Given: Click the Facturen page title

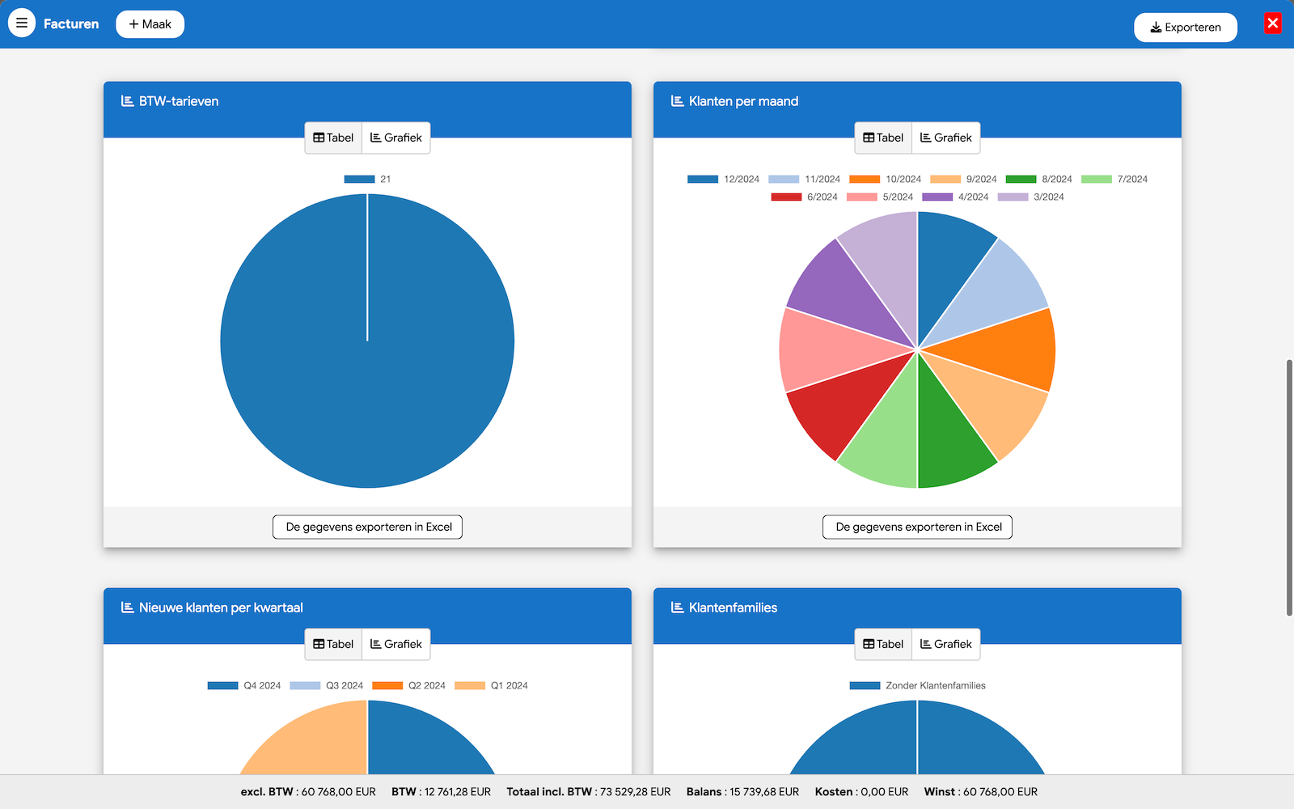Looking at the screenshot, I should point(71,24).
